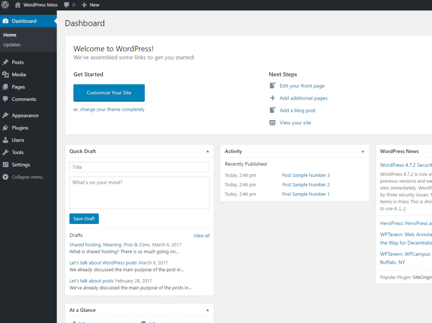
Task: Click the edit icon next to Edit your front page
Action: click(x=273, y=85)
